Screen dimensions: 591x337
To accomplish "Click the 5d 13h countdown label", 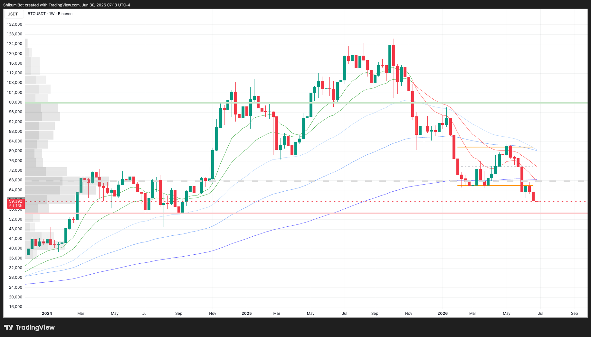I will pyautogui.click(x=15, y=206).
